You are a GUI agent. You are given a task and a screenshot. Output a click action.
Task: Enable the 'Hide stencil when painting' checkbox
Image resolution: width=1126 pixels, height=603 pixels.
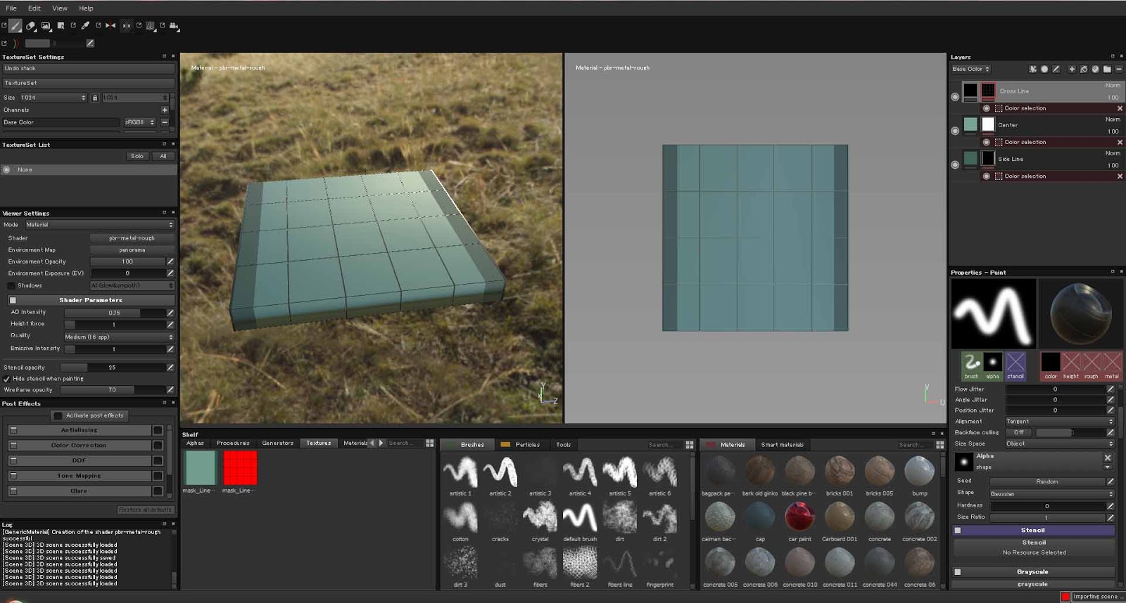[6, 379]
